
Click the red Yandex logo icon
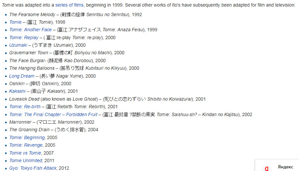point(266,168)
